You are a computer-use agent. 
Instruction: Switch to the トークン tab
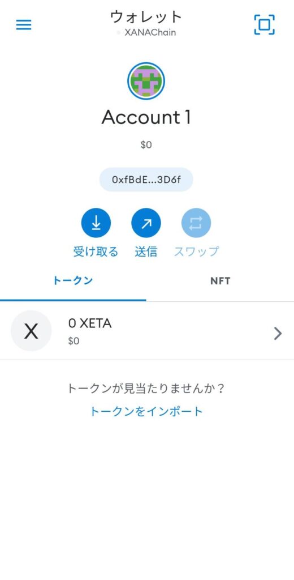(73, 281)
